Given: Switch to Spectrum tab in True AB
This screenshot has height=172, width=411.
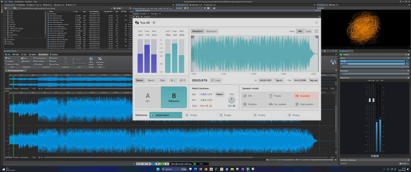Looking at the screenshot, I should [211, 31].
